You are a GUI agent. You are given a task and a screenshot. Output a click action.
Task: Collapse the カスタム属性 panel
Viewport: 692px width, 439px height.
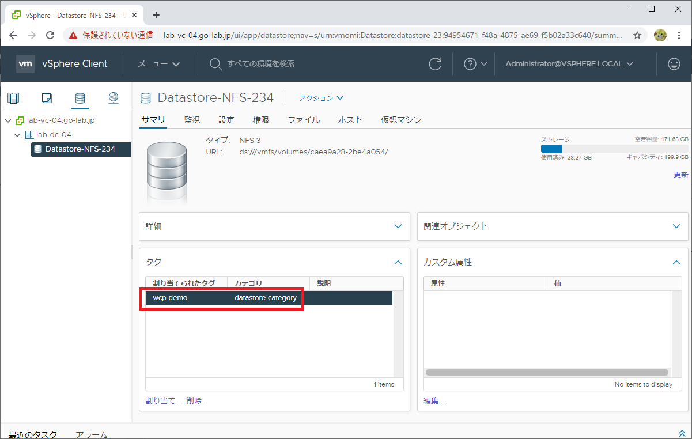tap(676, 262)
